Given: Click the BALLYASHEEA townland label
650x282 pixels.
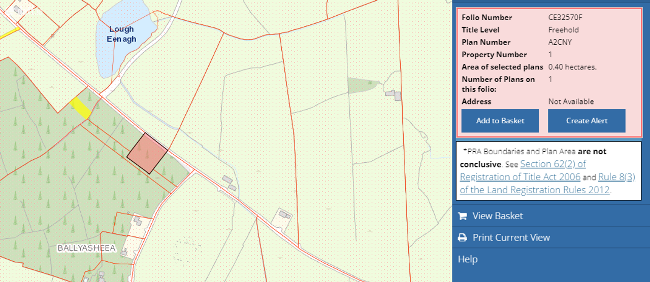Looking at the screenshot, I should [x=86, y=249].
